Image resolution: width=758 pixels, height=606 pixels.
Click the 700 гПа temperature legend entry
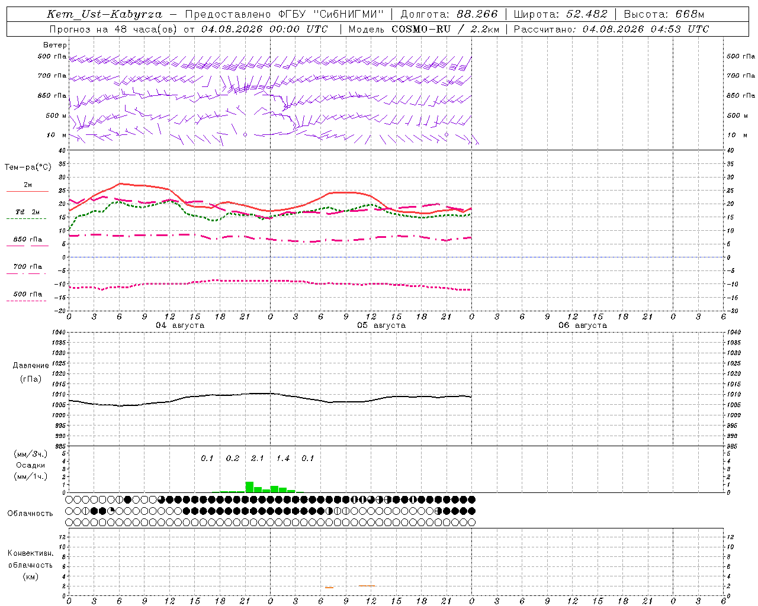(x=27, y=267)
